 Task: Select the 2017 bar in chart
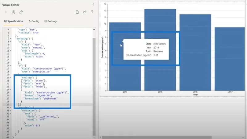pos(230,59)
